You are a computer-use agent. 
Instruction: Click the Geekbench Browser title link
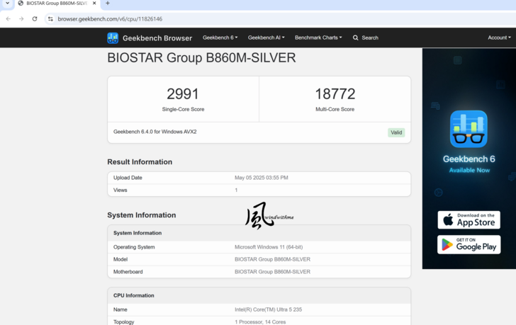coord(157,38)
